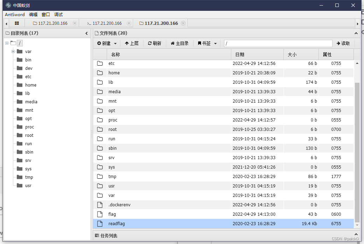Image resolution: width=364 pixels, height=244 pixels.
Task: Open the AntSword menu
Action: point(15,14)
